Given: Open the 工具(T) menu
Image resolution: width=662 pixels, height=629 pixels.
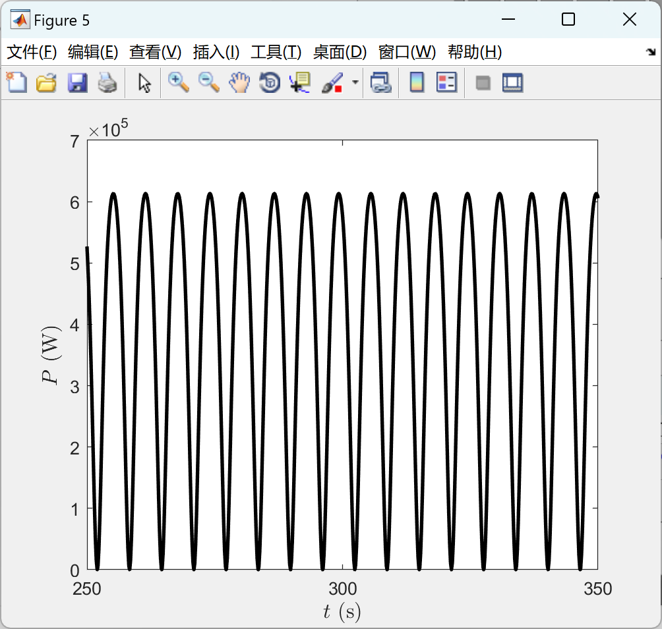Looking at the screenshot, I should pos(276,52).
